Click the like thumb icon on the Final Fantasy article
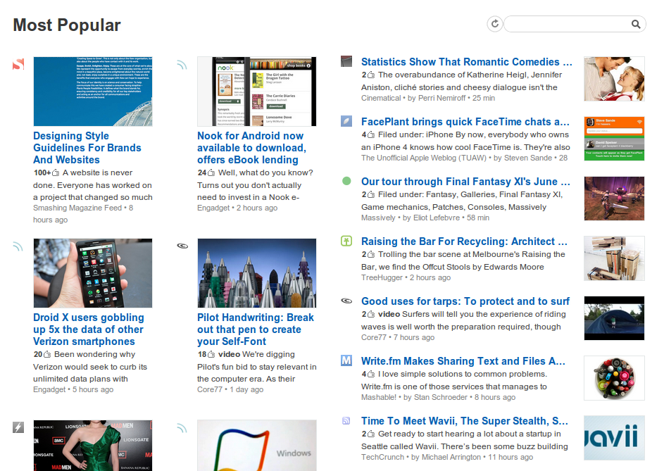 click(x=371, y=194)
